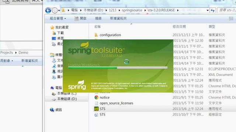Viewport: 236px width, 132px height.
Task: Click the computer icon beside 電腦
Action: point(52,88)
